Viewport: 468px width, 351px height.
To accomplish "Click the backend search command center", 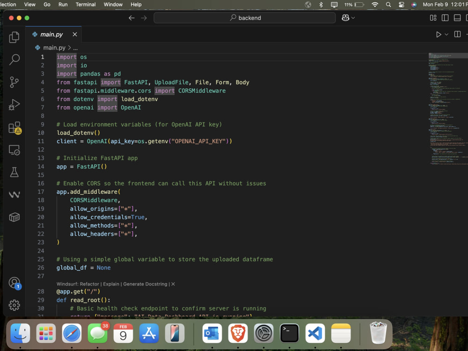I will [244, 18].
